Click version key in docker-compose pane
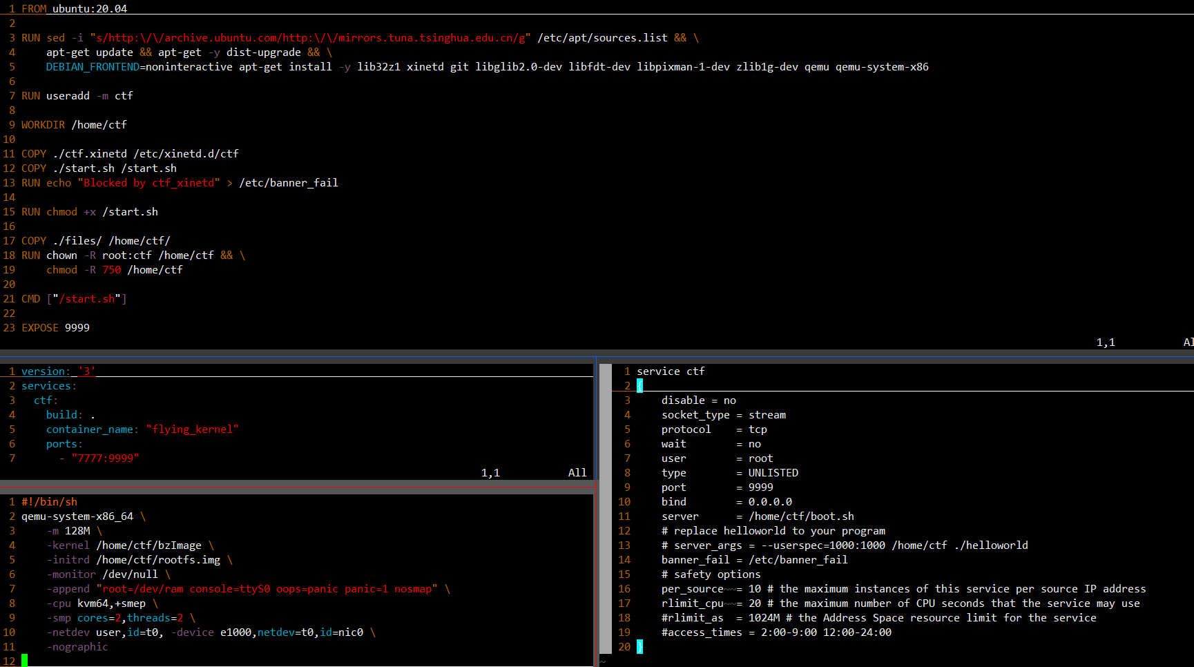The width and height of the screenshot is (1194, 667). point(43,371)
